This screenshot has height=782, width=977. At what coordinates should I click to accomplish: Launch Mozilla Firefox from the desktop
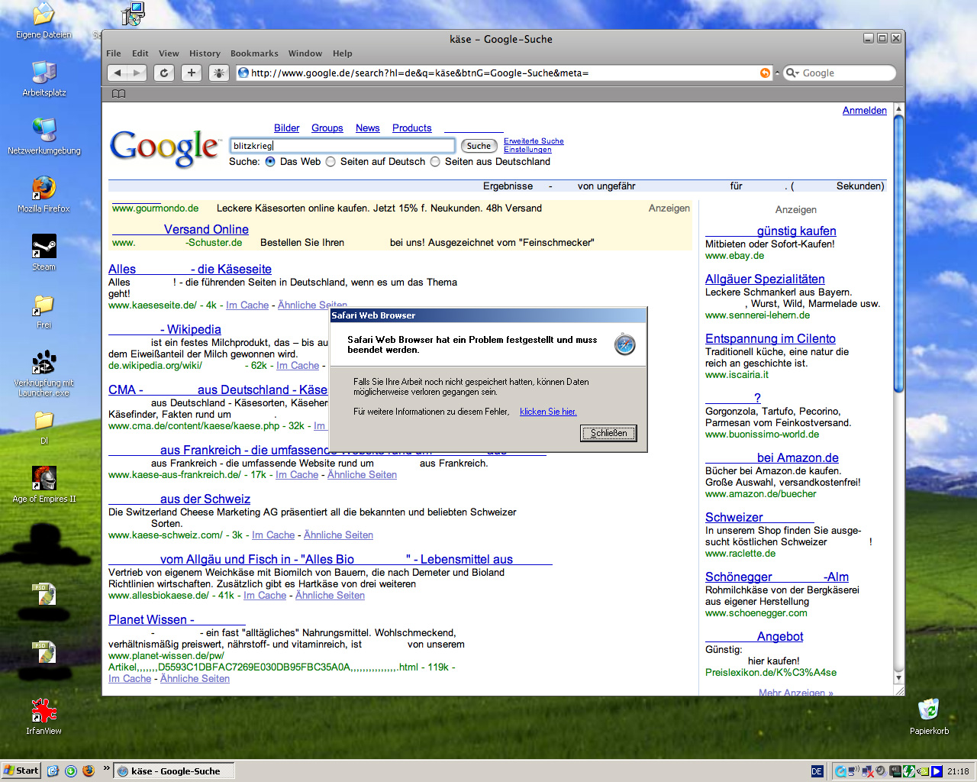coord(44,195)
